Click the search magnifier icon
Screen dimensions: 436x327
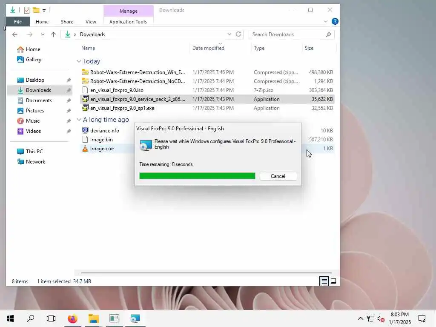pyautogui.click(x=328, y=34)
